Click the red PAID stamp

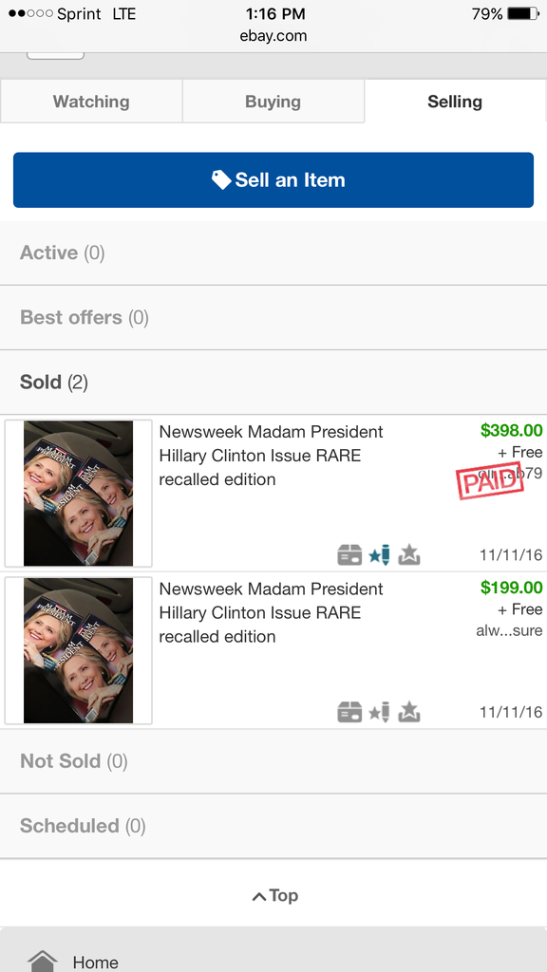point(489,480)
